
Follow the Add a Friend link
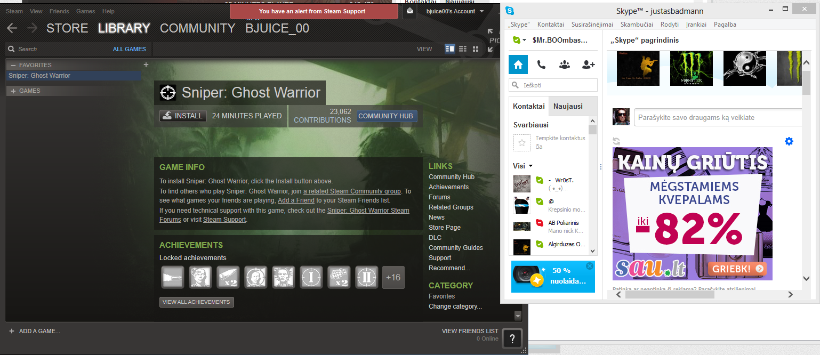click(296, 200)
